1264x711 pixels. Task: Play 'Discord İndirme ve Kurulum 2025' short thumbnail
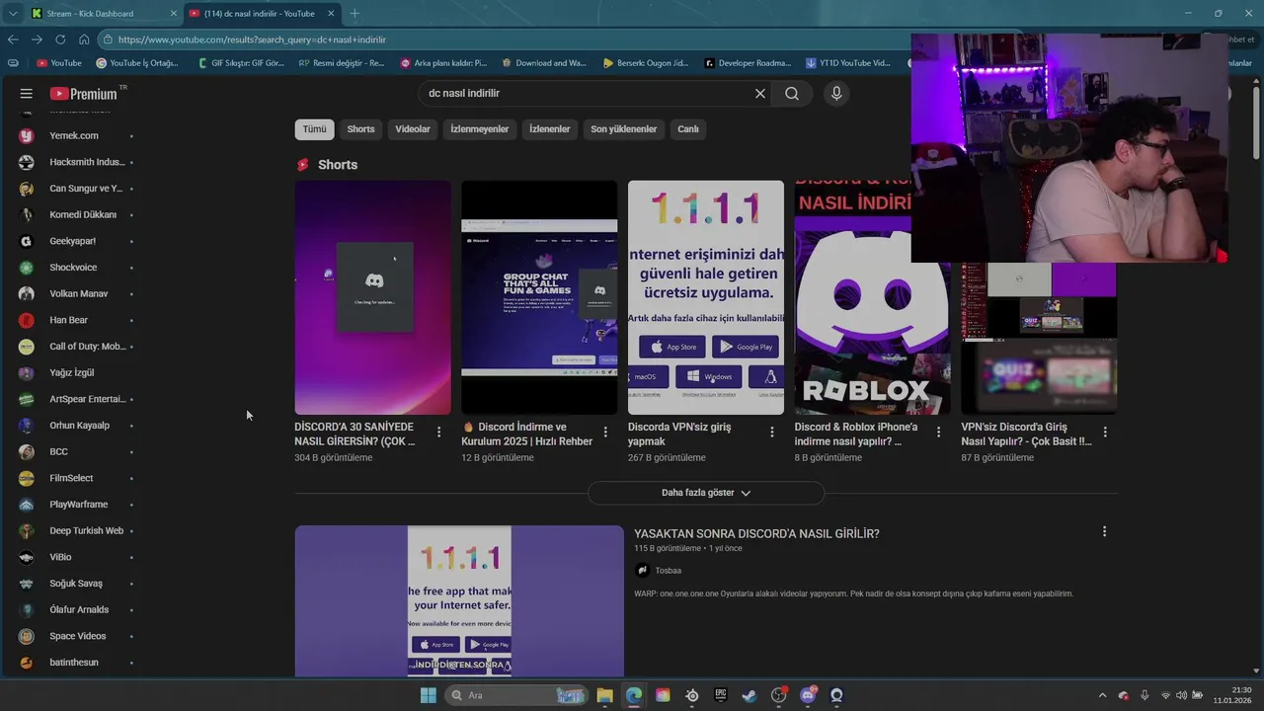(539, 297)
